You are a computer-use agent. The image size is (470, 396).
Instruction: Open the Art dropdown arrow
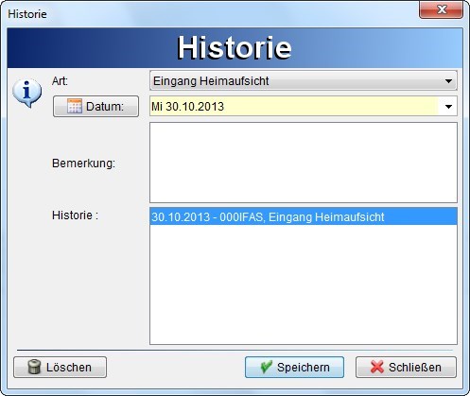pyautogui.click(x=448, y=81)
